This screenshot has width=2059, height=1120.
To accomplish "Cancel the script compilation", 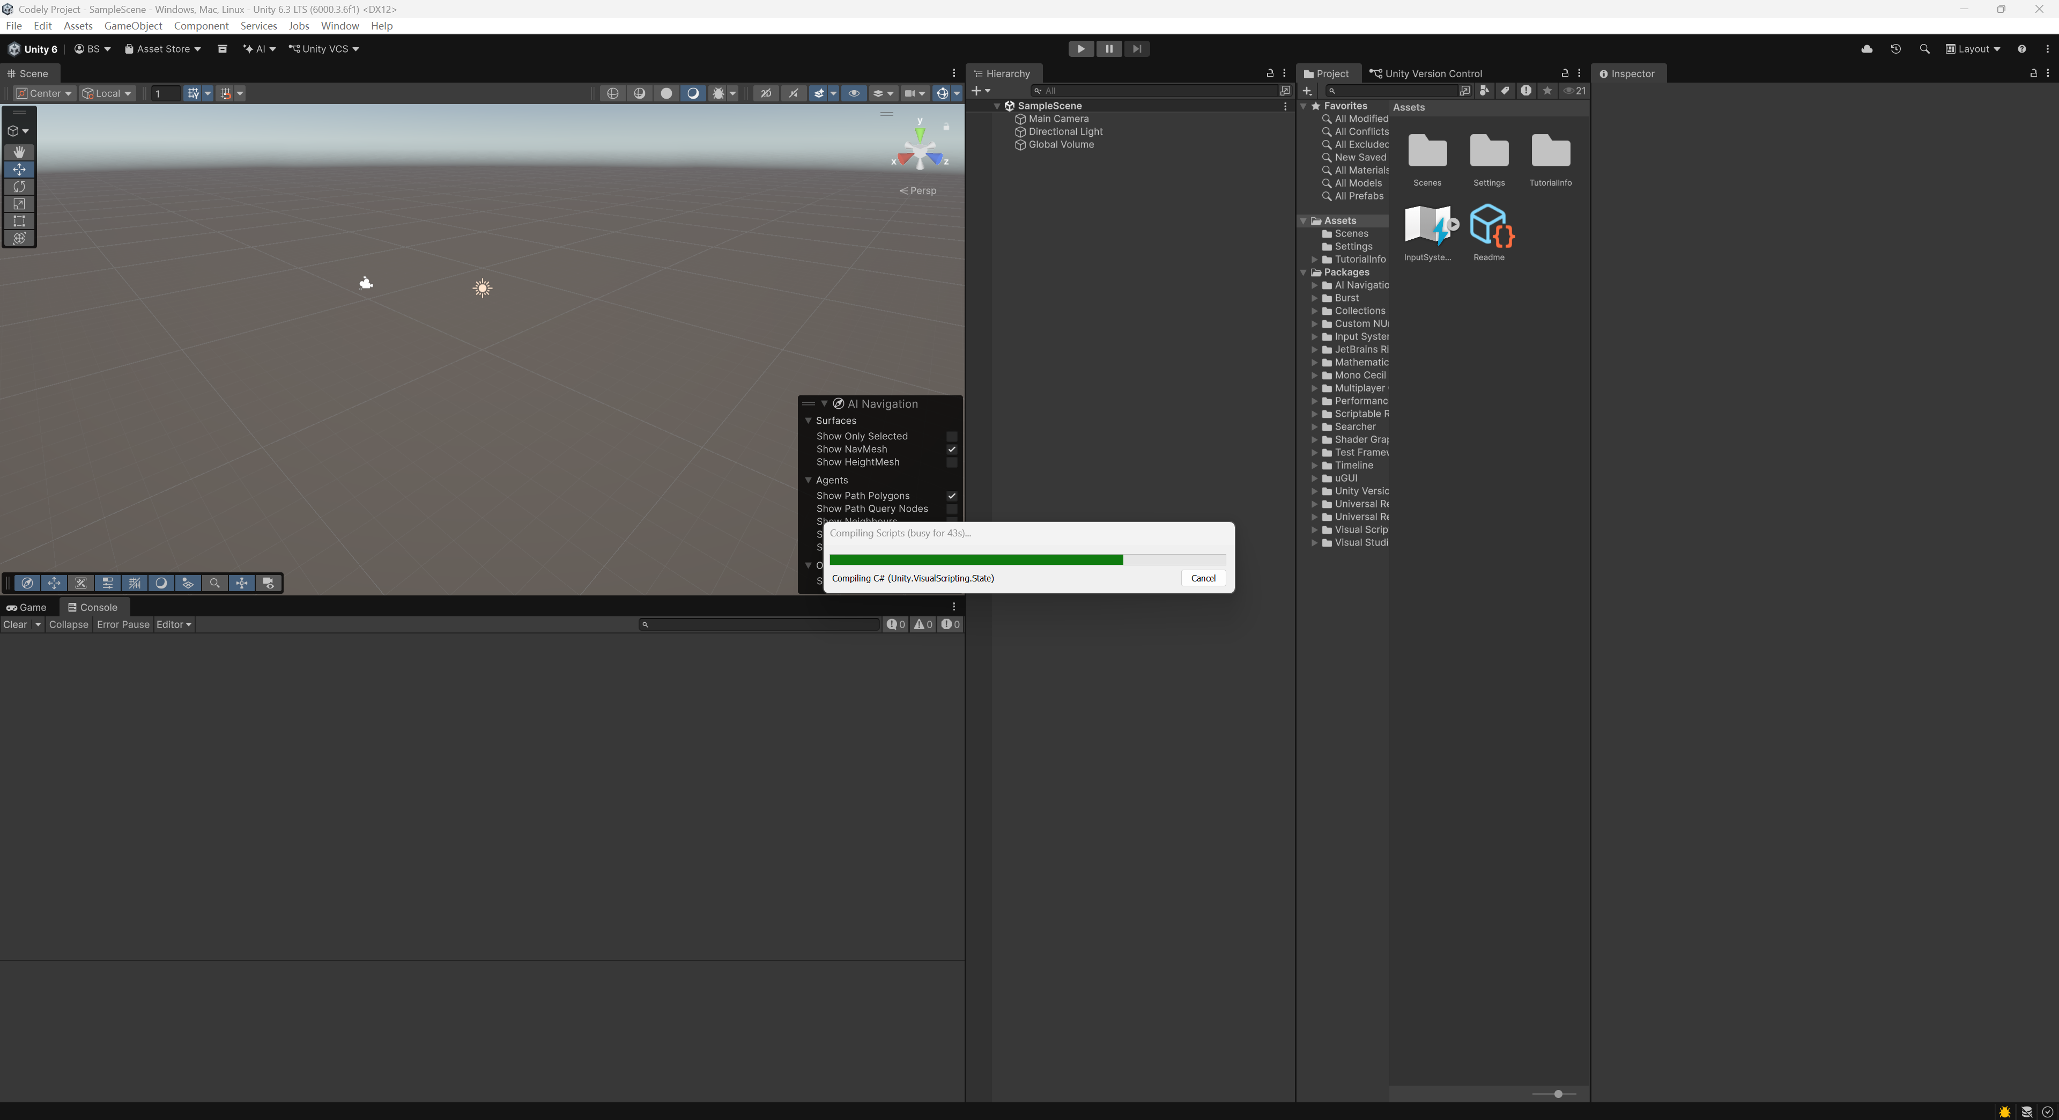I will pos(1203,578).
